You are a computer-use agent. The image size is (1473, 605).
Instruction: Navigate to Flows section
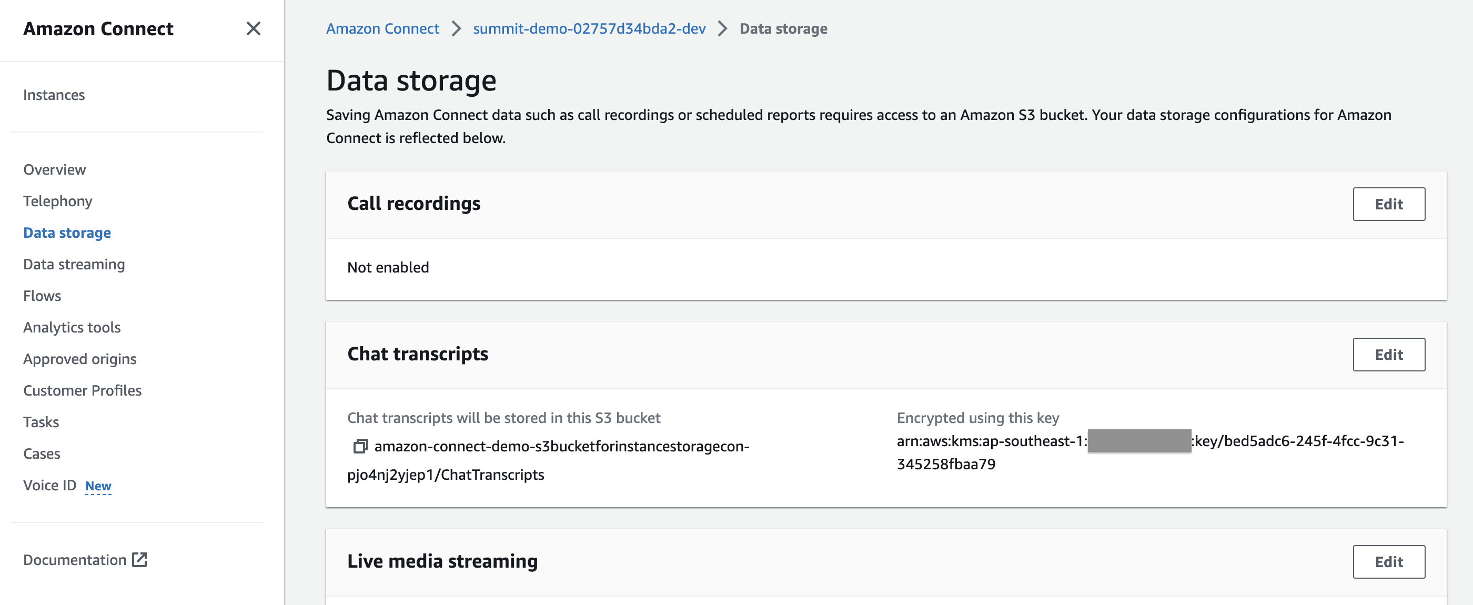tap(42, 296)
